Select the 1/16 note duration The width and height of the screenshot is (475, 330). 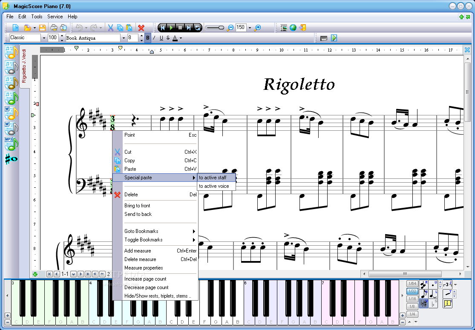tap(412, 299)
